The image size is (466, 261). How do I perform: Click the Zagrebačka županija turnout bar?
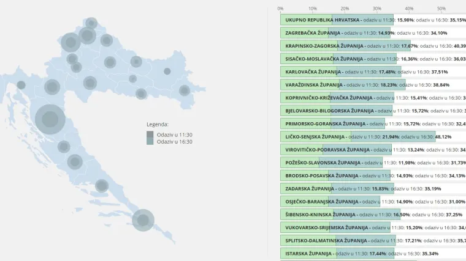point(335,33)
